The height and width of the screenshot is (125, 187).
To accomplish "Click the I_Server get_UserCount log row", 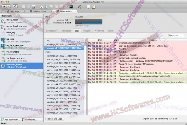I will (137, 67).
